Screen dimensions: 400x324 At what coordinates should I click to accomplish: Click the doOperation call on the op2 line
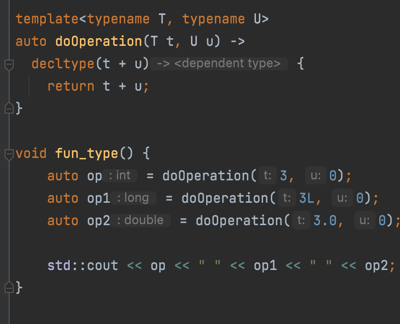pyautogui.click(x=239, y=221)
